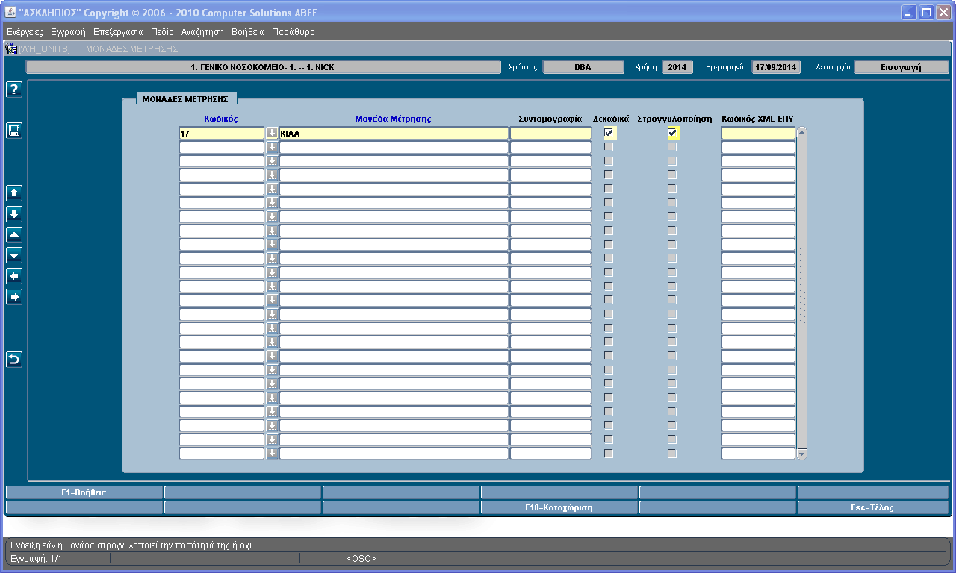Click the down triangle sidebar icon
Viewport: 956px width, 573px height.
pyautogui.click(x=14, y=256)
